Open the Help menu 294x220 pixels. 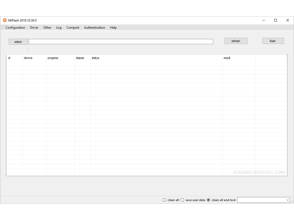(113, 28)
